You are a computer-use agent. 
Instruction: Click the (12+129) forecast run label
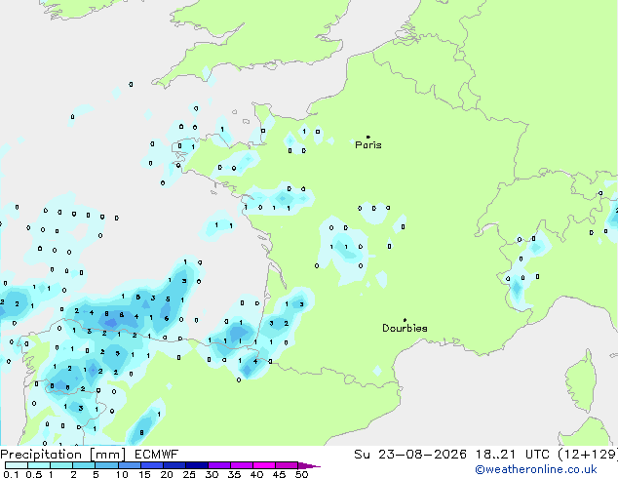587,455
